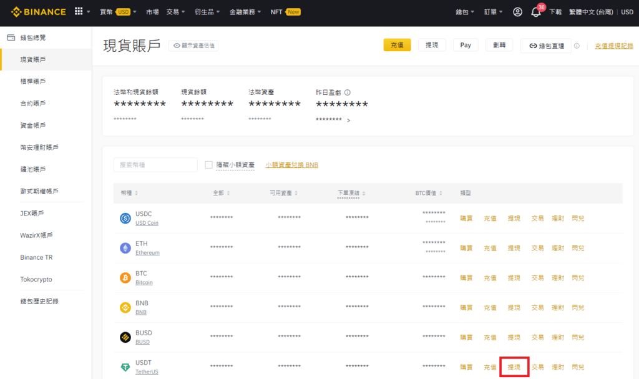639x379 pixels.
Task: Click the BNB coin icon in the table
Action: tap(125, 307)
